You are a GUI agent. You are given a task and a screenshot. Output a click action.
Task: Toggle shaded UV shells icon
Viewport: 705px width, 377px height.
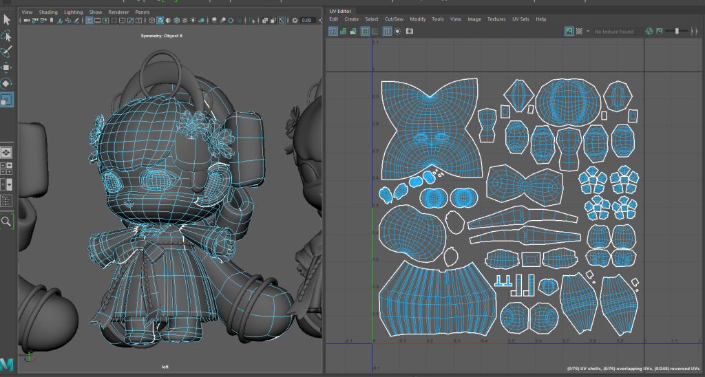343,31
